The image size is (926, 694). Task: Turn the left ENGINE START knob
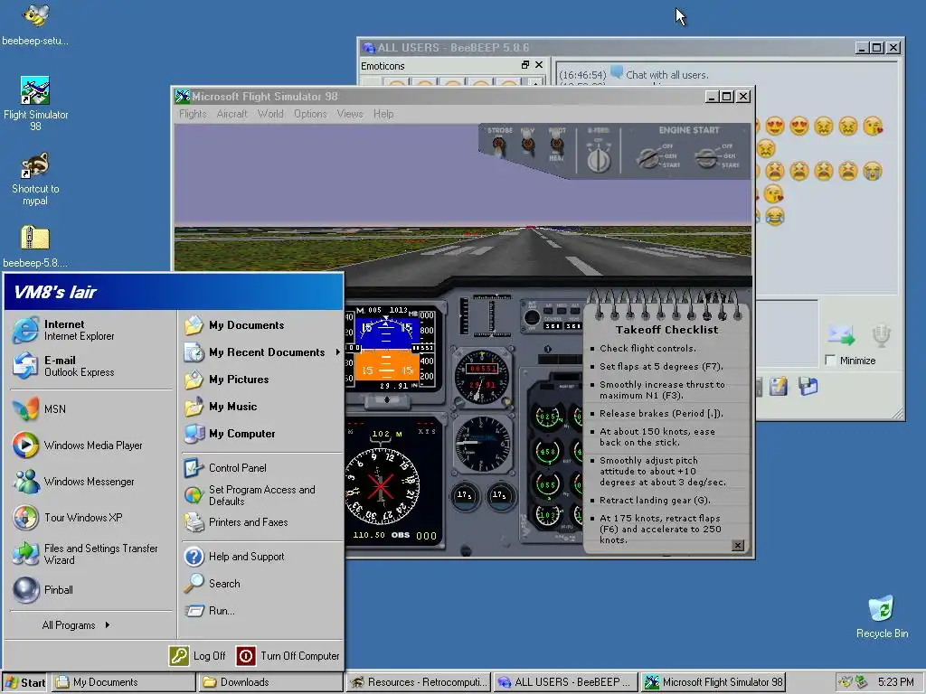pyautogui.click(x=649, y=157)
